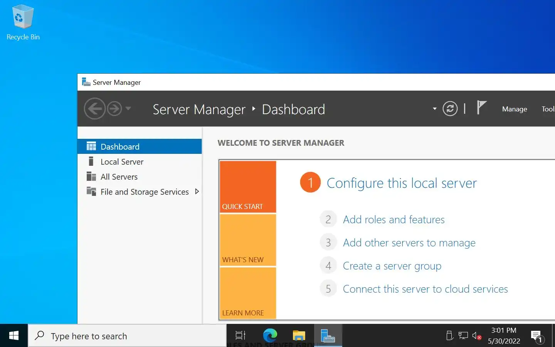The width and height of the screenshot is (555, 347).
Task: Click Configure this local server link
Action: (402, 183)
